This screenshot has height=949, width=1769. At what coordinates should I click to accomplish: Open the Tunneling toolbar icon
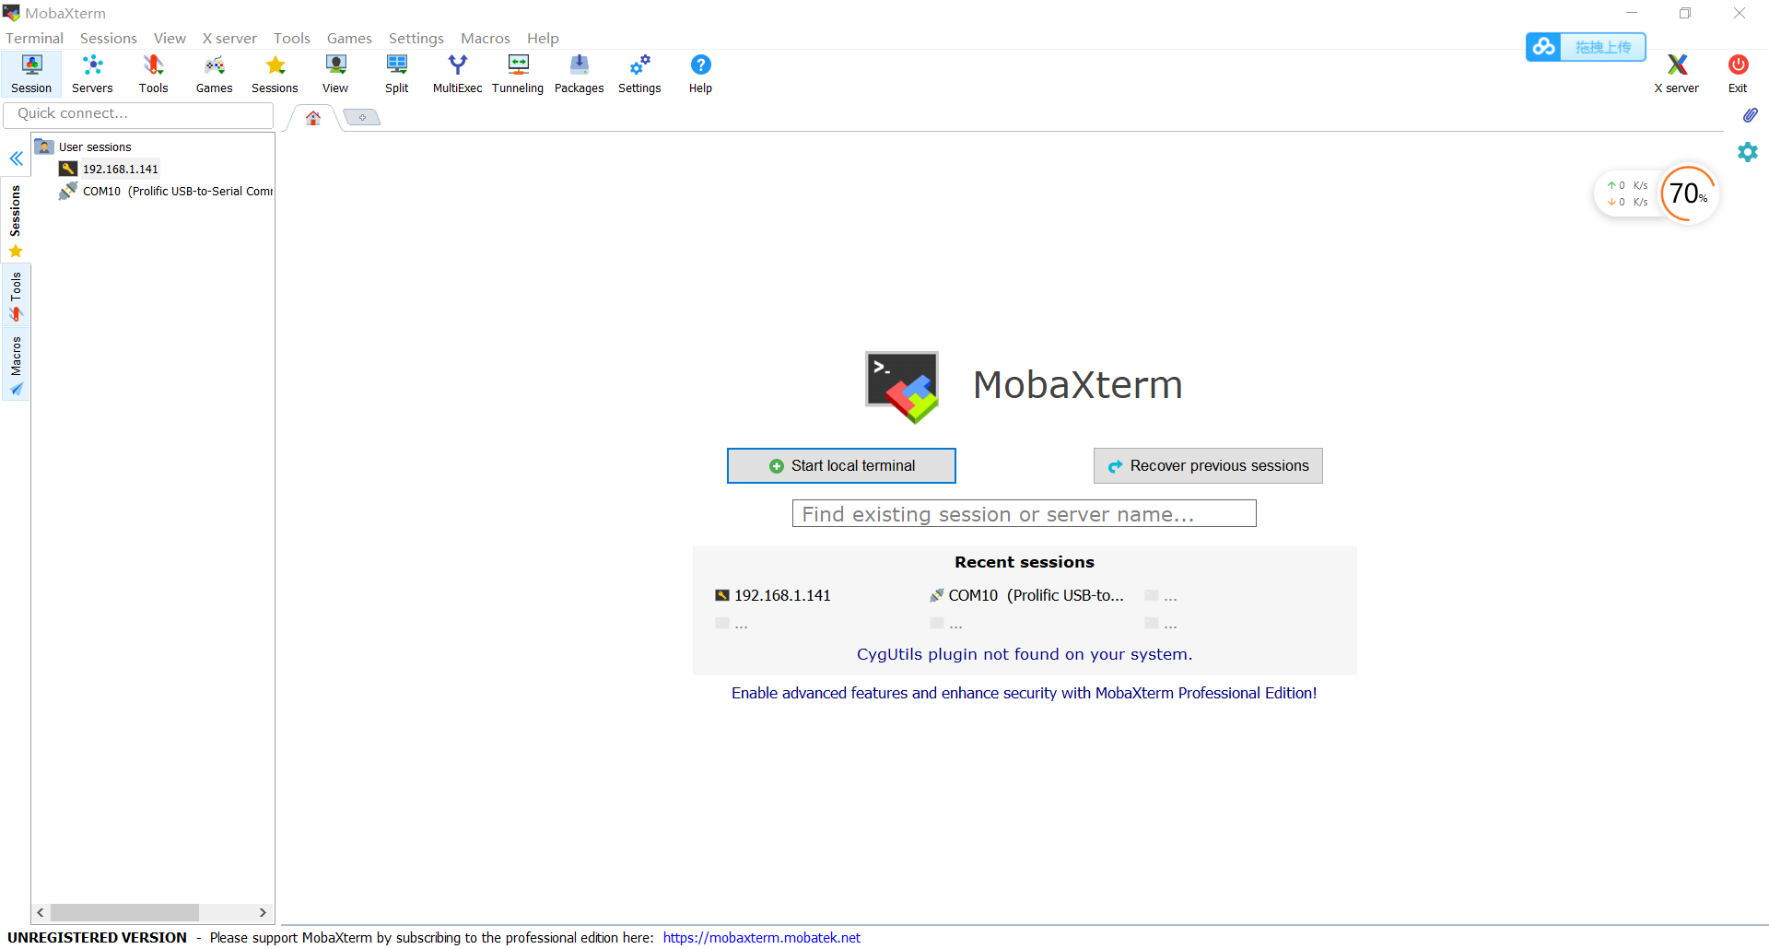[518, 74]
